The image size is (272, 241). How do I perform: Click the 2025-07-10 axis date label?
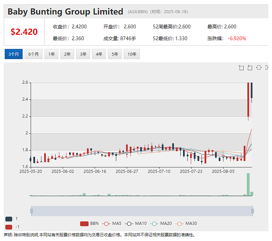pos(159,171)
